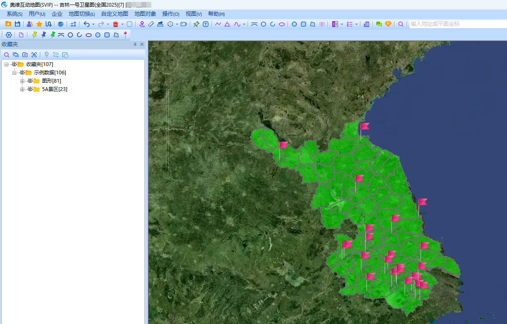
Task: Toggle eye visibility for 收藏夹[107]
Action: coord(14,64)
